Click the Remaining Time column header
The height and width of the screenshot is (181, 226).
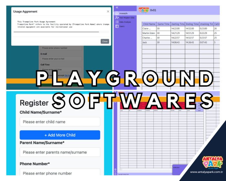(x=206, y=24)
